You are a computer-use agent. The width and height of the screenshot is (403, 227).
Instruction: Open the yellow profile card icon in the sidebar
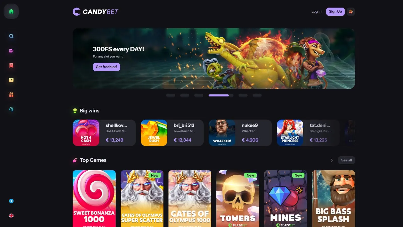point(11,80)
